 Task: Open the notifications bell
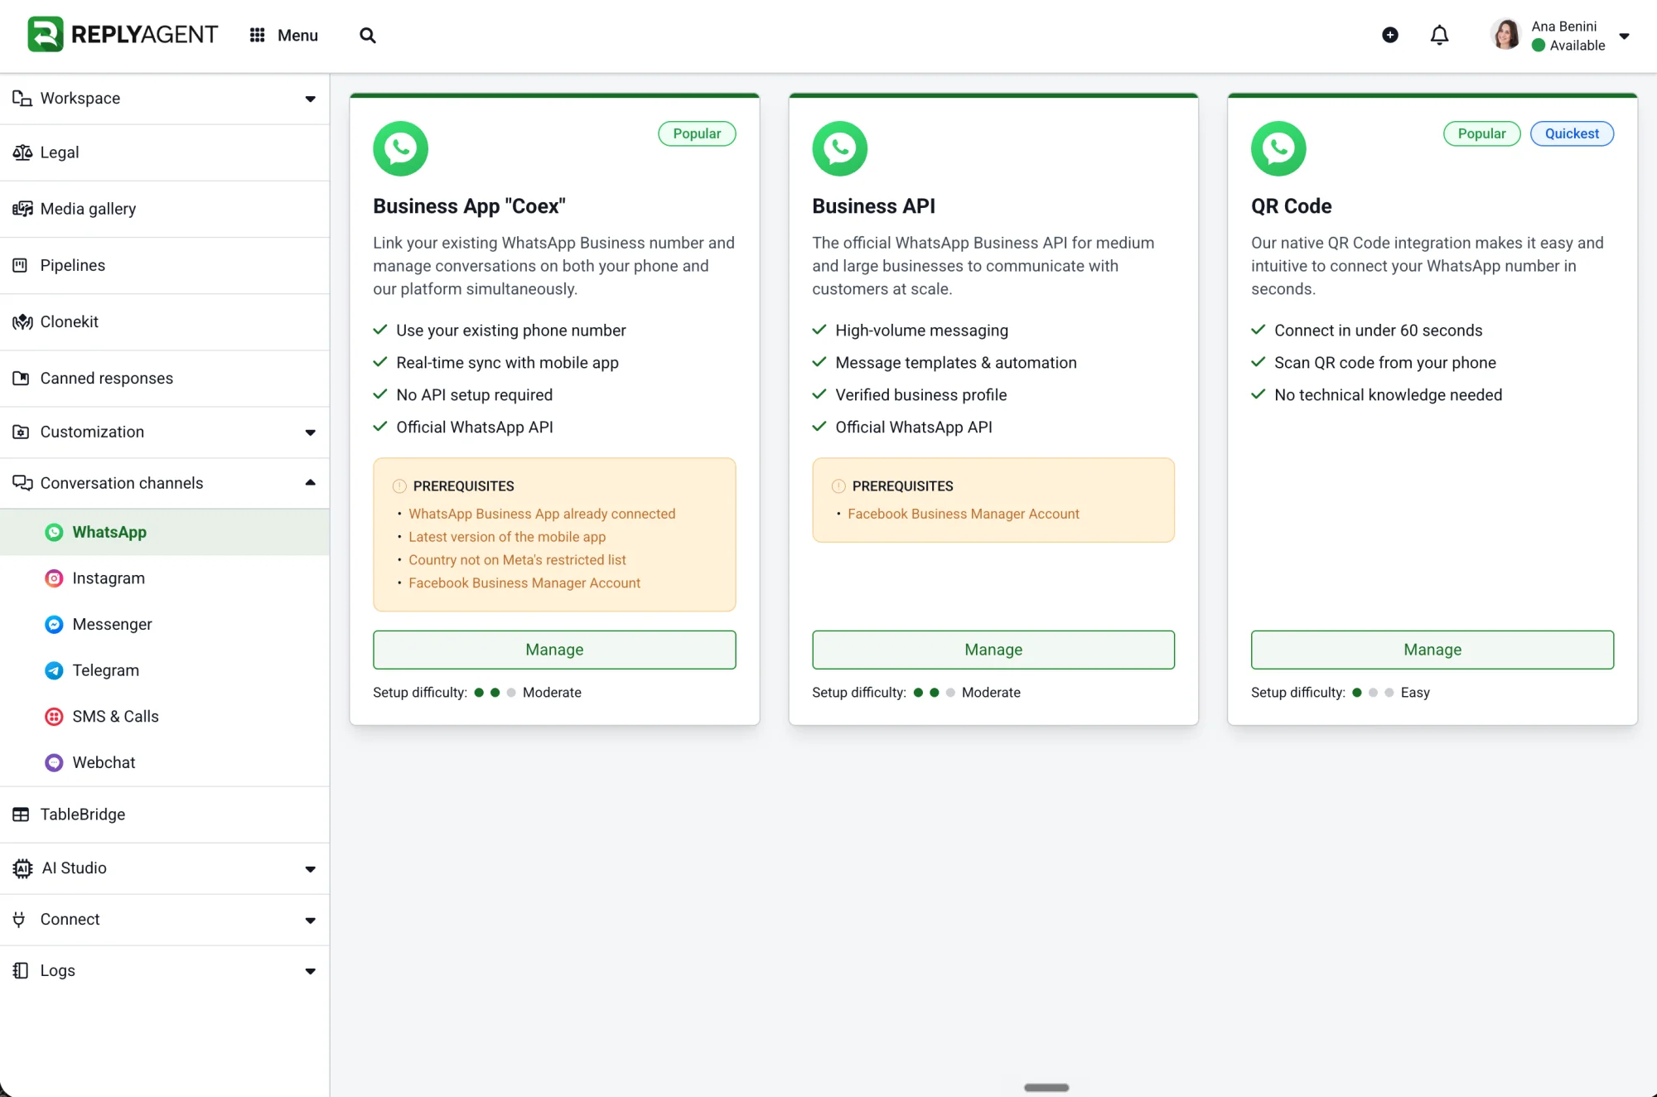(1440, 35)
